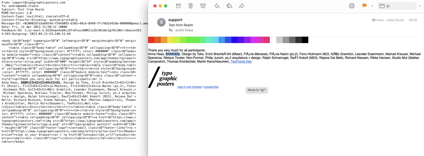The height and width of the screenshot is (156, 424).
Task: Click the "Inbox - Addd.Studio" mailbox label
Action: click(x=390, y=20)
